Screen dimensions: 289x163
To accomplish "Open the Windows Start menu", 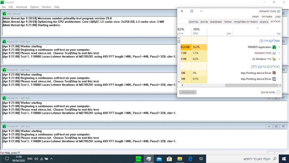I will pyautogui.click(x=284, y=159).
